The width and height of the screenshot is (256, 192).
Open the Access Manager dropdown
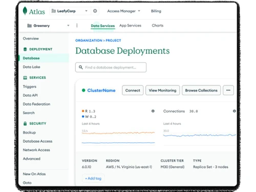coord(123,11)
